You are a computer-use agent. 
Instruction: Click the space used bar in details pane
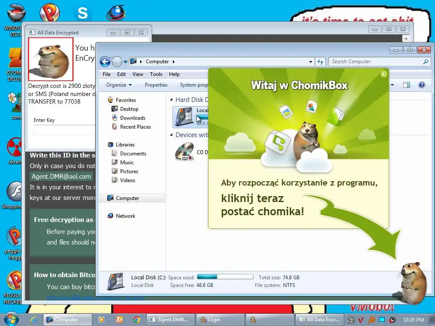click(225, 277)
